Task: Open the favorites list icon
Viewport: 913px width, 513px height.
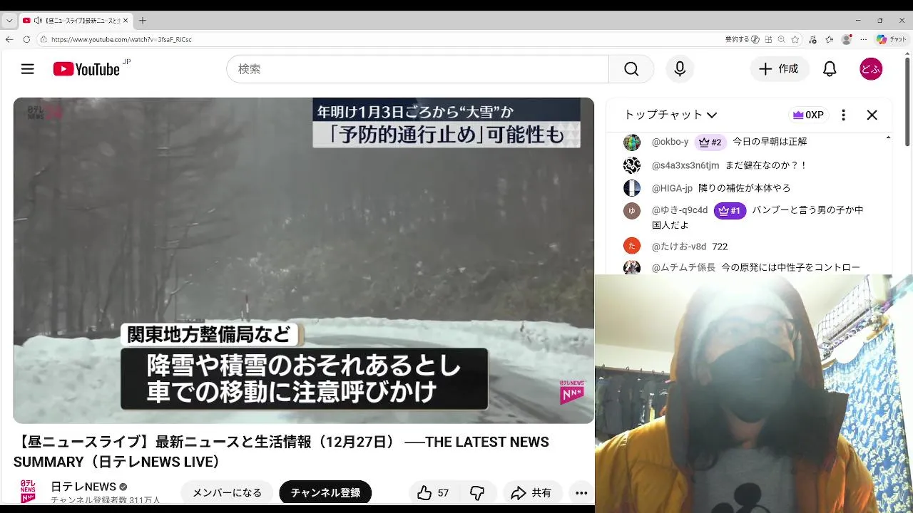Action: pyautogui.click(x=830, y=39)
